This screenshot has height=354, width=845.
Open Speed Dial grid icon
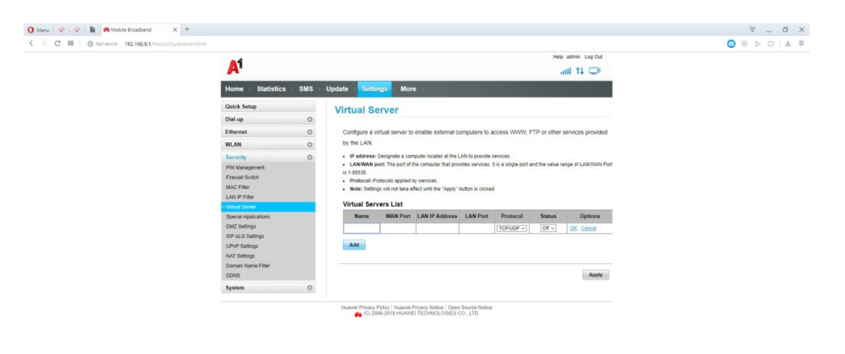71,44
